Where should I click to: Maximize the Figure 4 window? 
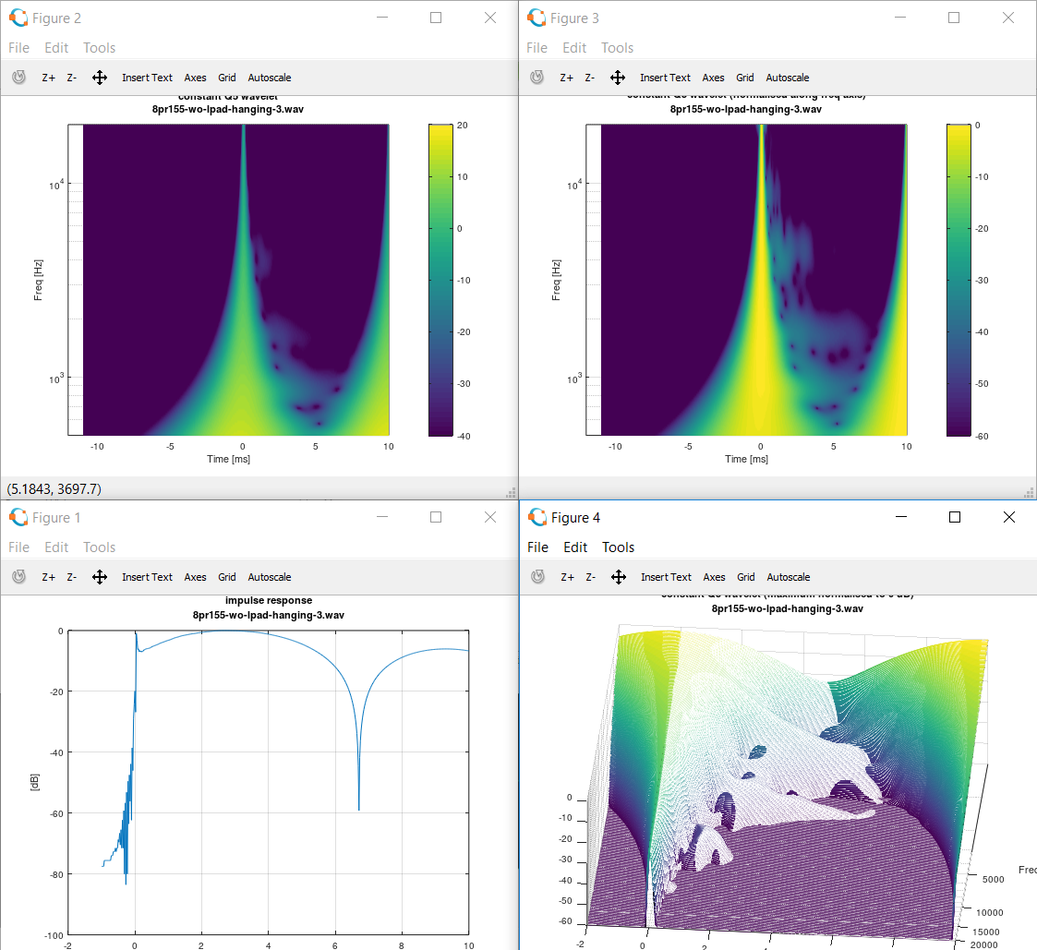(954, 517)
